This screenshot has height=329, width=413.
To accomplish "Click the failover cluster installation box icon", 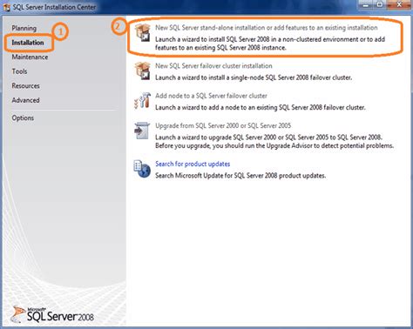I will coord(143,70).
